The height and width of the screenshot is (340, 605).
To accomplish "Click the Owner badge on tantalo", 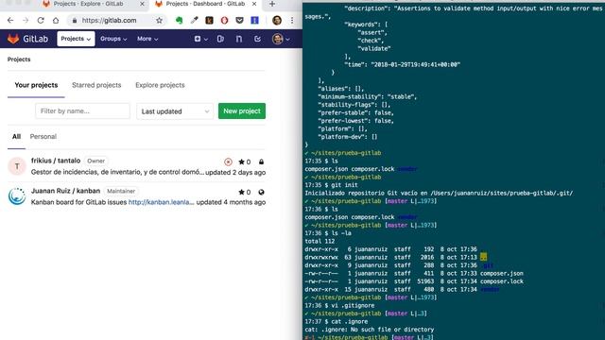I will tap(95, 161).
